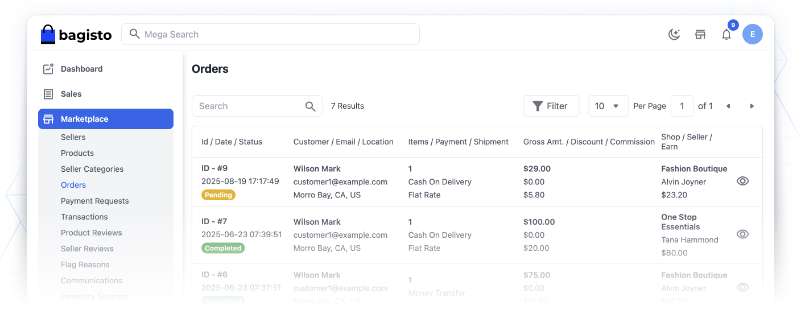View order #9 with eye icon
801x314 pixels.
click(742, 181)
